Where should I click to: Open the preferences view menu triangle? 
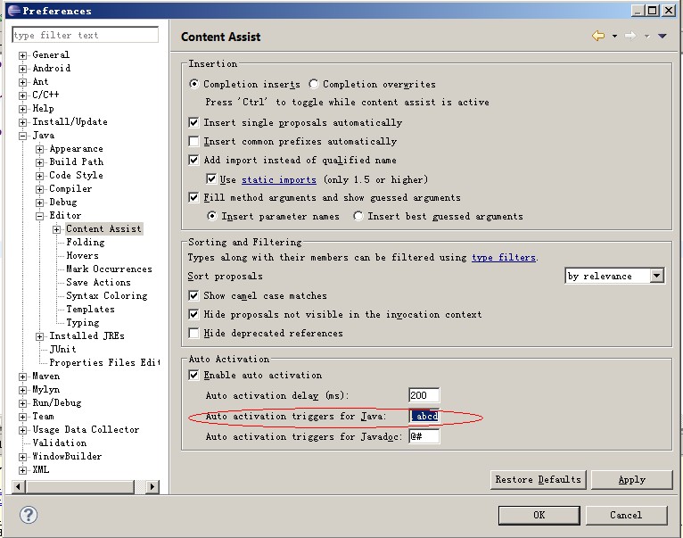tap(662, 37)
